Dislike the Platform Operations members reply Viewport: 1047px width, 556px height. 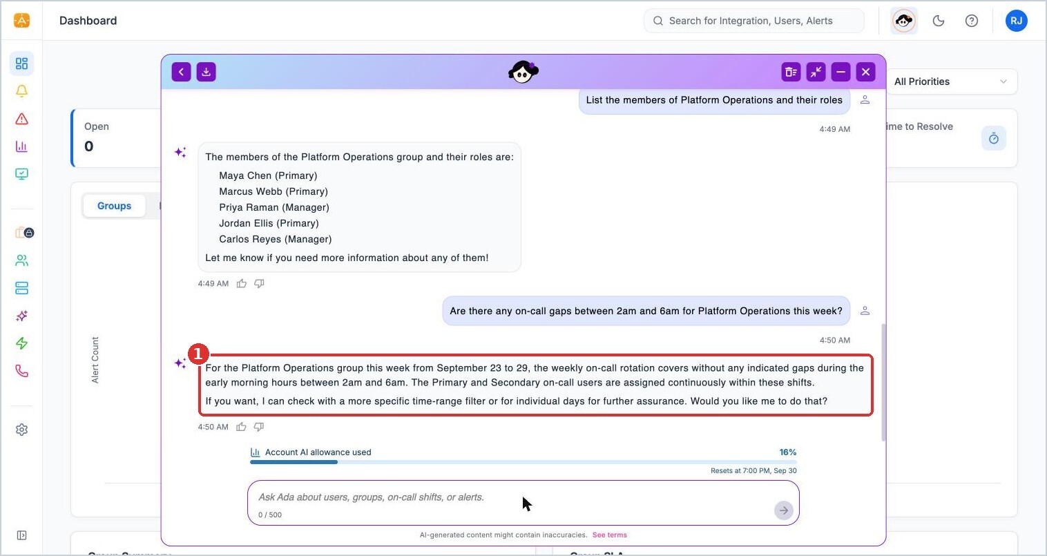pyautogui.click(x=259, y=284)
